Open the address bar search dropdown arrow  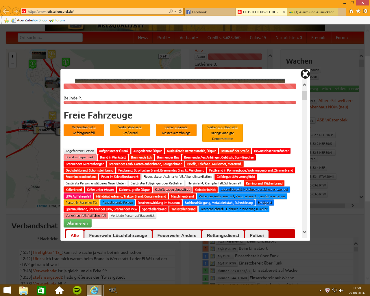coord(175,12)
